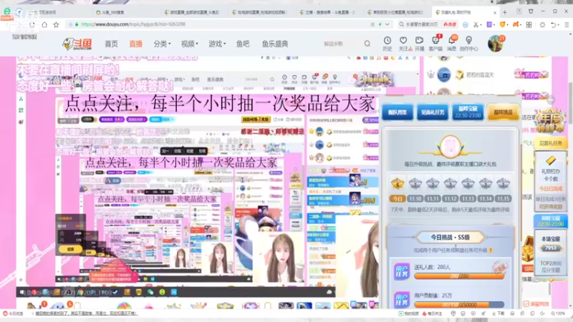This screenshot has width=573, height=322.
Task: Expand 视频 video dropdown
Action: [x=189, y=44]
